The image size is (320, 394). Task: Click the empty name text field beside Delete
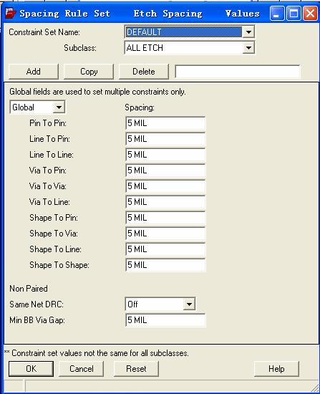(x=238, y=72)
